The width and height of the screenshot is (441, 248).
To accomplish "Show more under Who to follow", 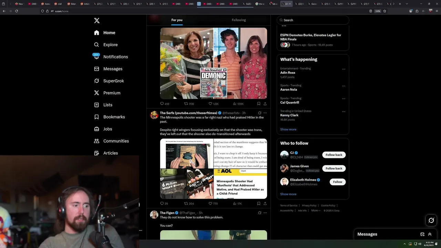I will pos(288,194).
